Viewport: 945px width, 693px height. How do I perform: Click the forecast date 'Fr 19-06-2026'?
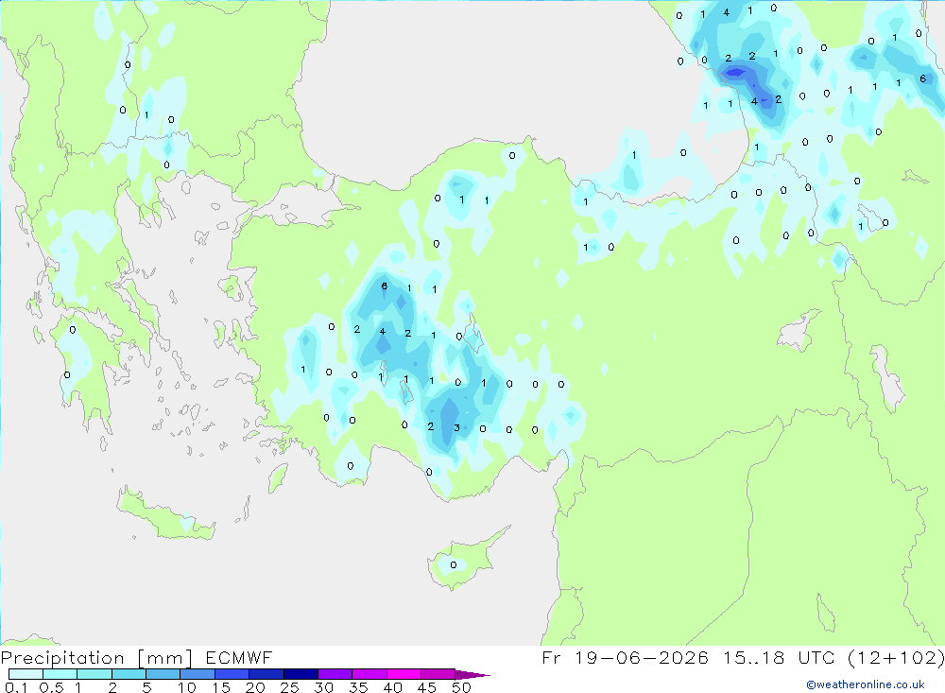pyautogui.click(x=625, y=657)
